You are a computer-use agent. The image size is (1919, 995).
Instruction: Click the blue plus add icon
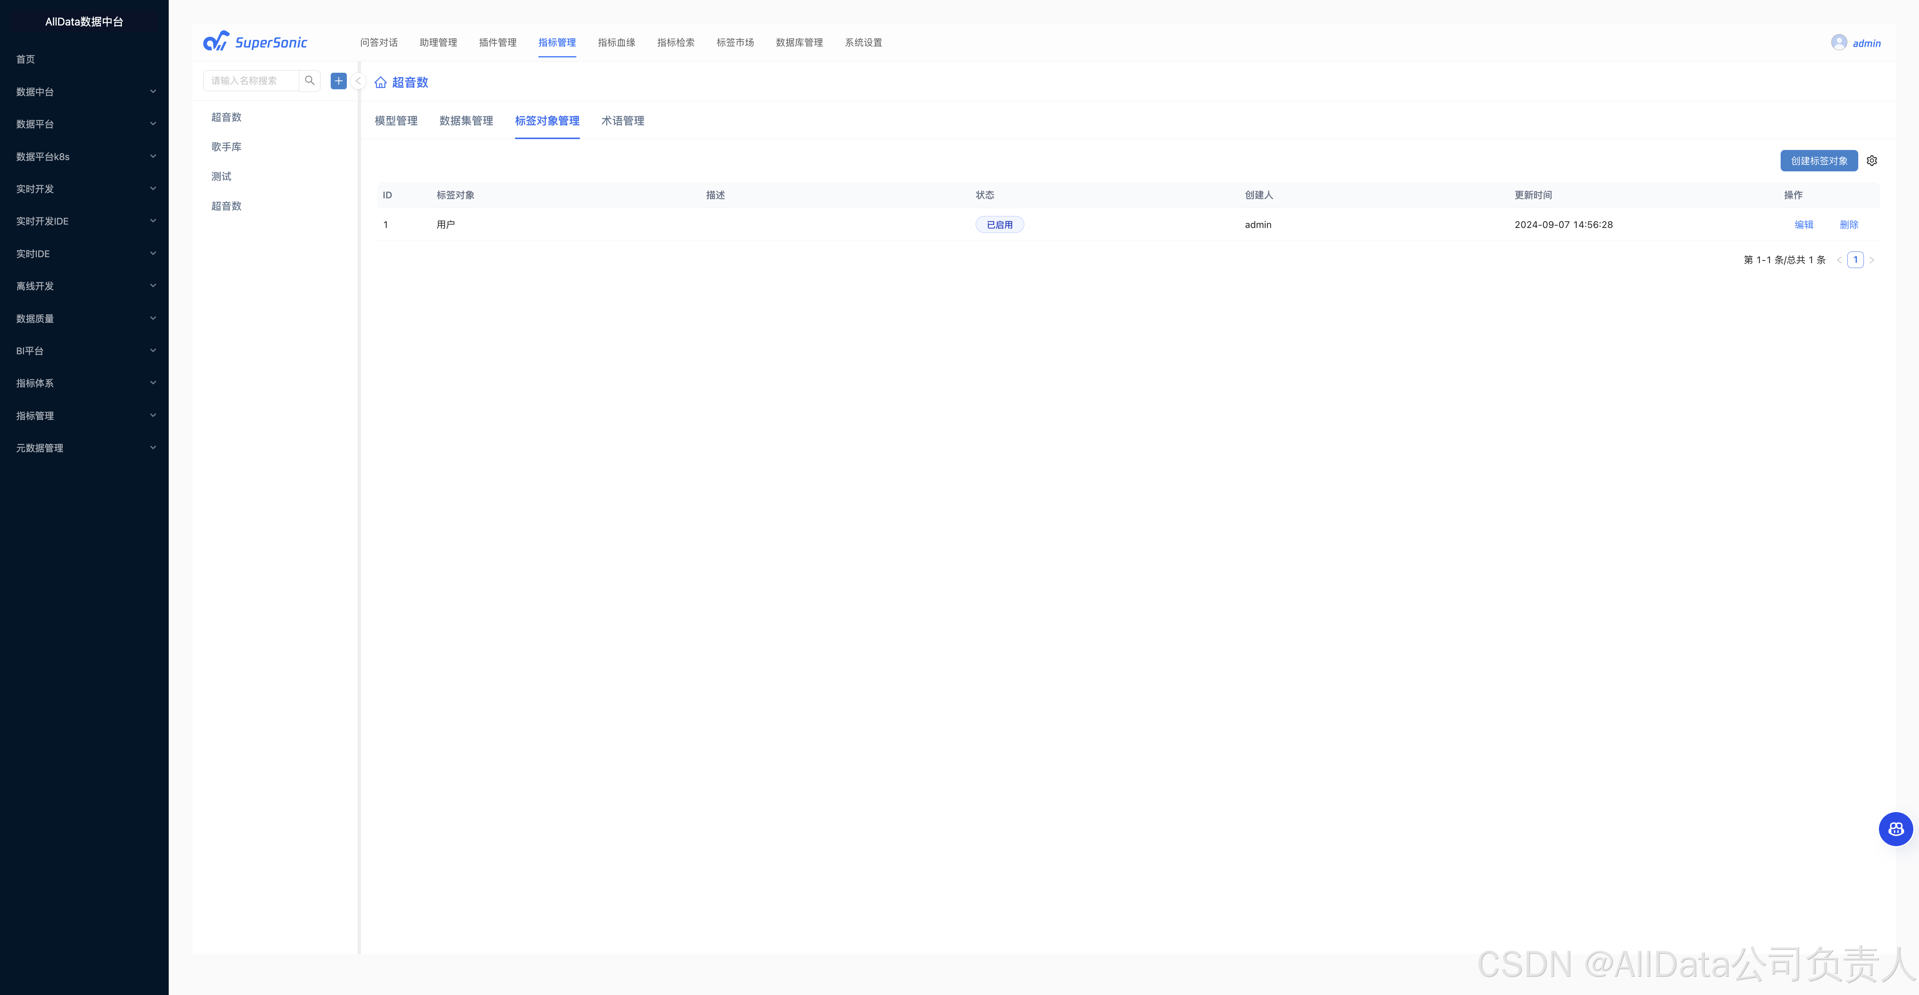click(x=338, y=81)
